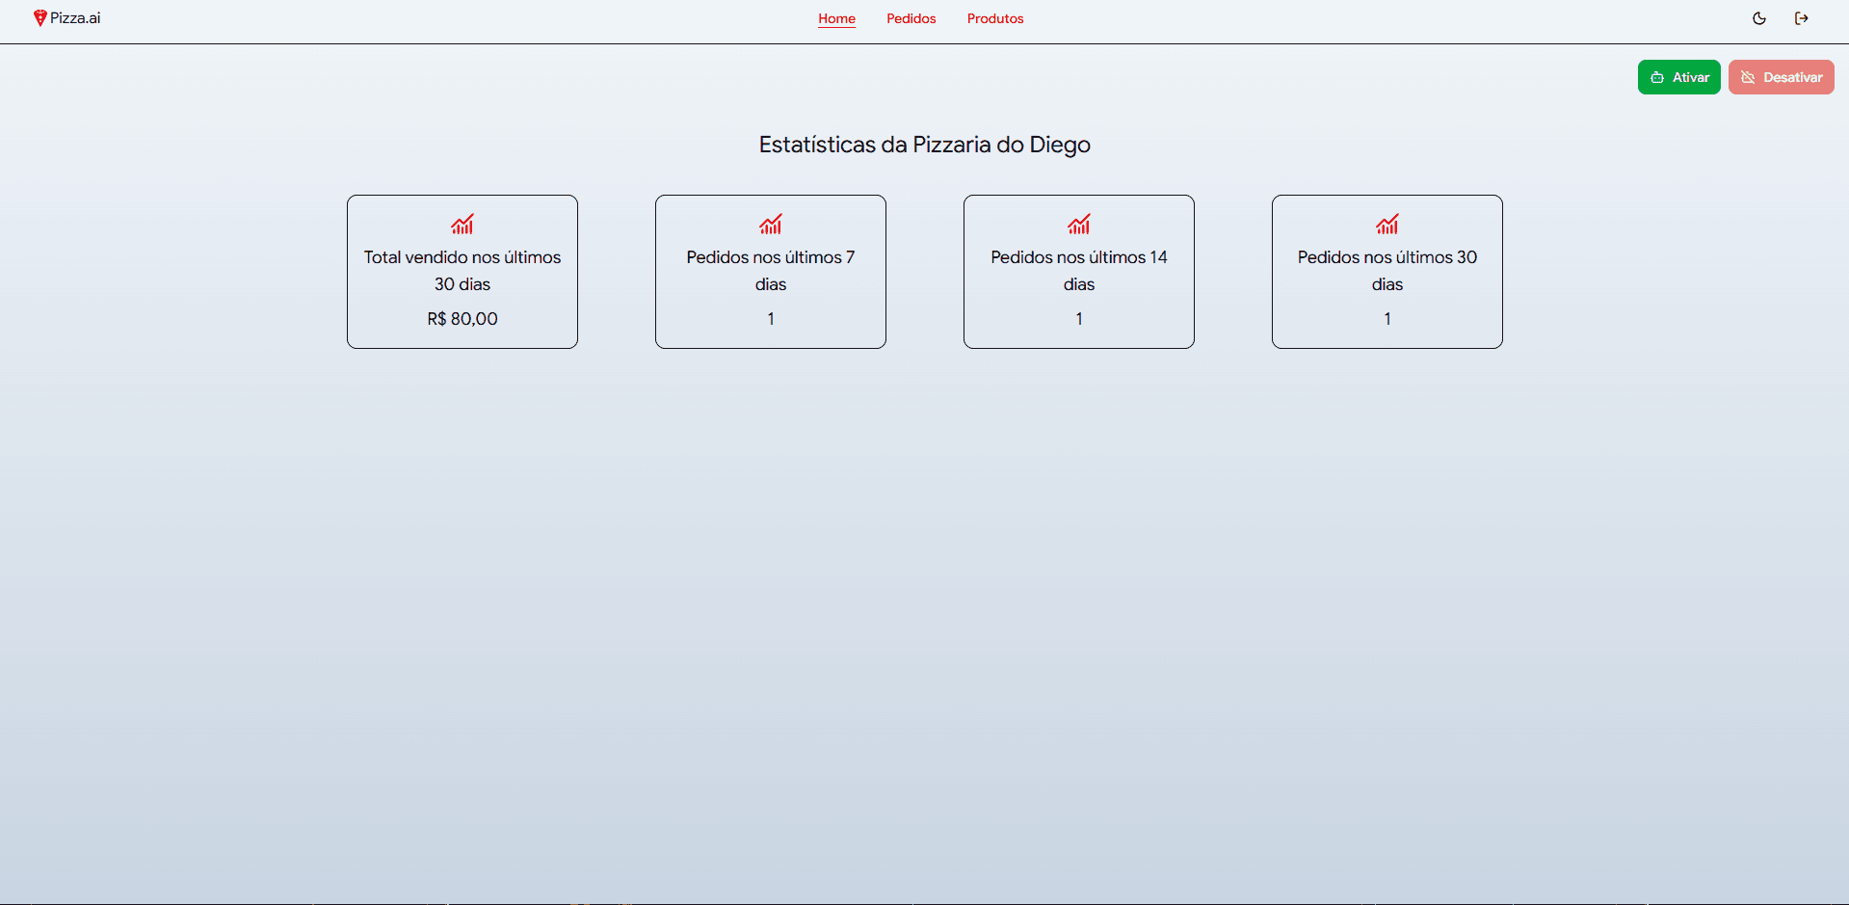Click chart icon on 7 dias card

point(771,225)
